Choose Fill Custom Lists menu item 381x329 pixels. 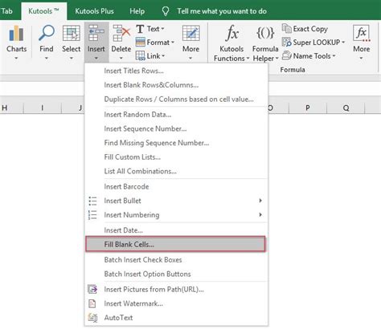pyautogui.click(x=176, y=157)
